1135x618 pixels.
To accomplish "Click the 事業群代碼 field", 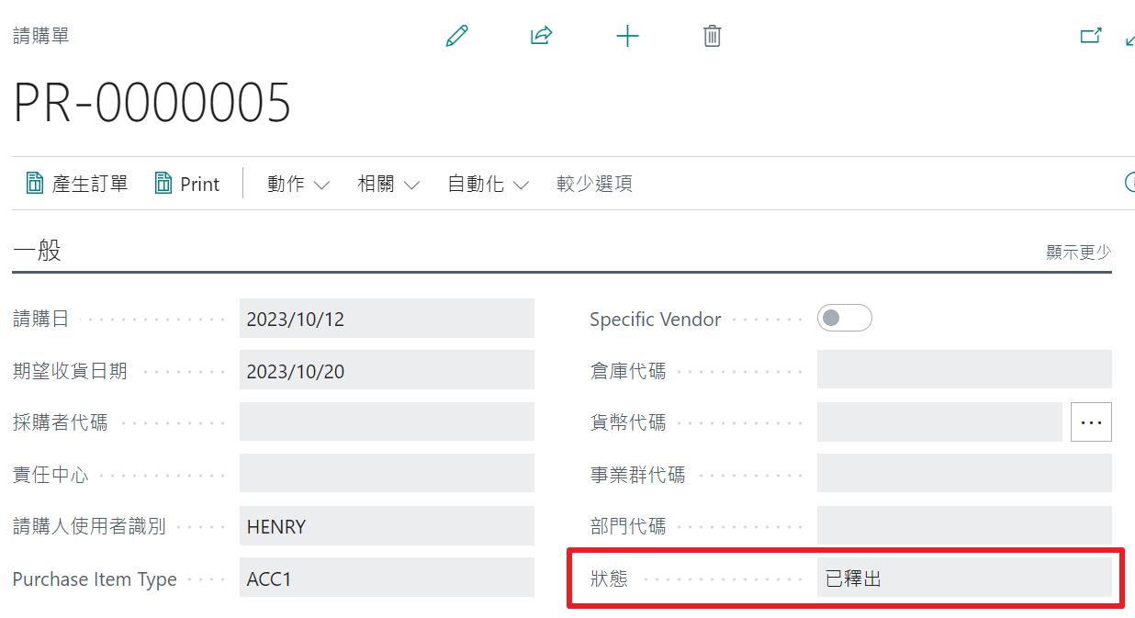I will (x=964, y=474).
